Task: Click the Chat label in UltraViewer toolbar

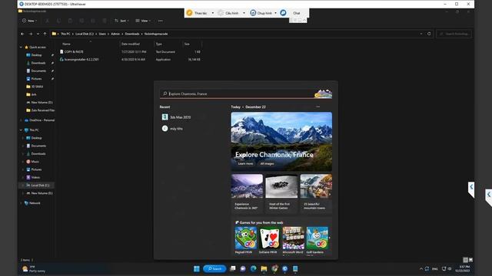Action: (297, 13)
